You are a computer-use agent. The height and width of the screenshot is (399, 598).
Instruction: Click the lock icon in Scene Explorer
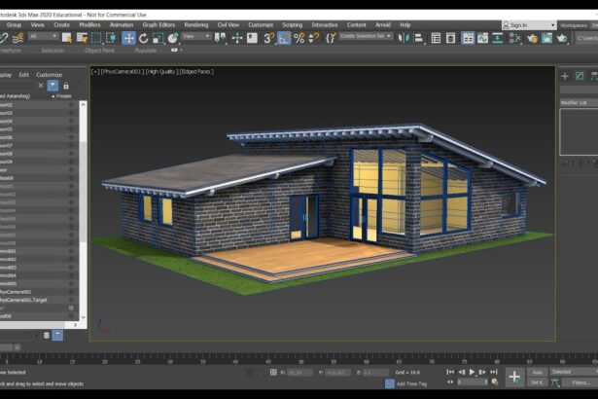tap(66, 86)
